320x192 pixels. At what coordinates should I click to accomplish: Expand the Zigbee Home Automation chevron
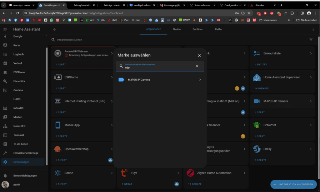pos(244,173)
